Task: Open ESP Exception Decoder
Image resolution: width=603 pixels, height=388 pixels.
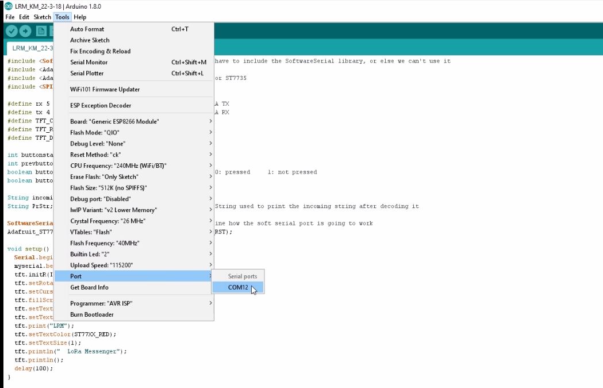Action: pyautogui.click(x=133, y=105)
